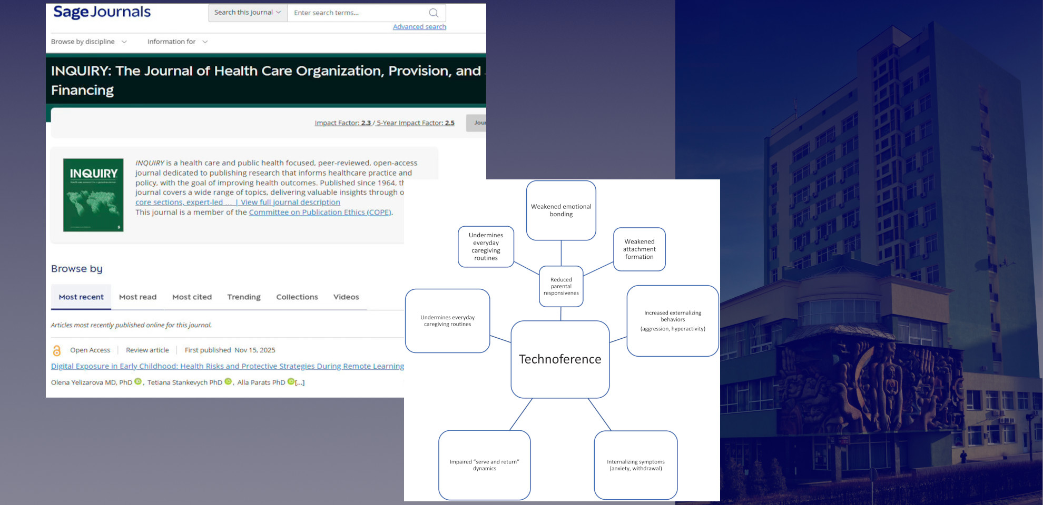The width and height of the screenshot is (1043, 505).
Task: Expand the Information for menu
Action: coord(177,42)
